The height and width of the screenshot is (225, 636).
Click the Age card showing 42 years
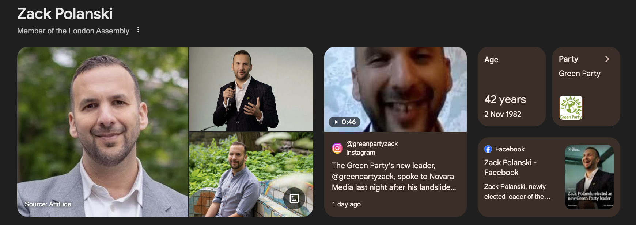511,86
